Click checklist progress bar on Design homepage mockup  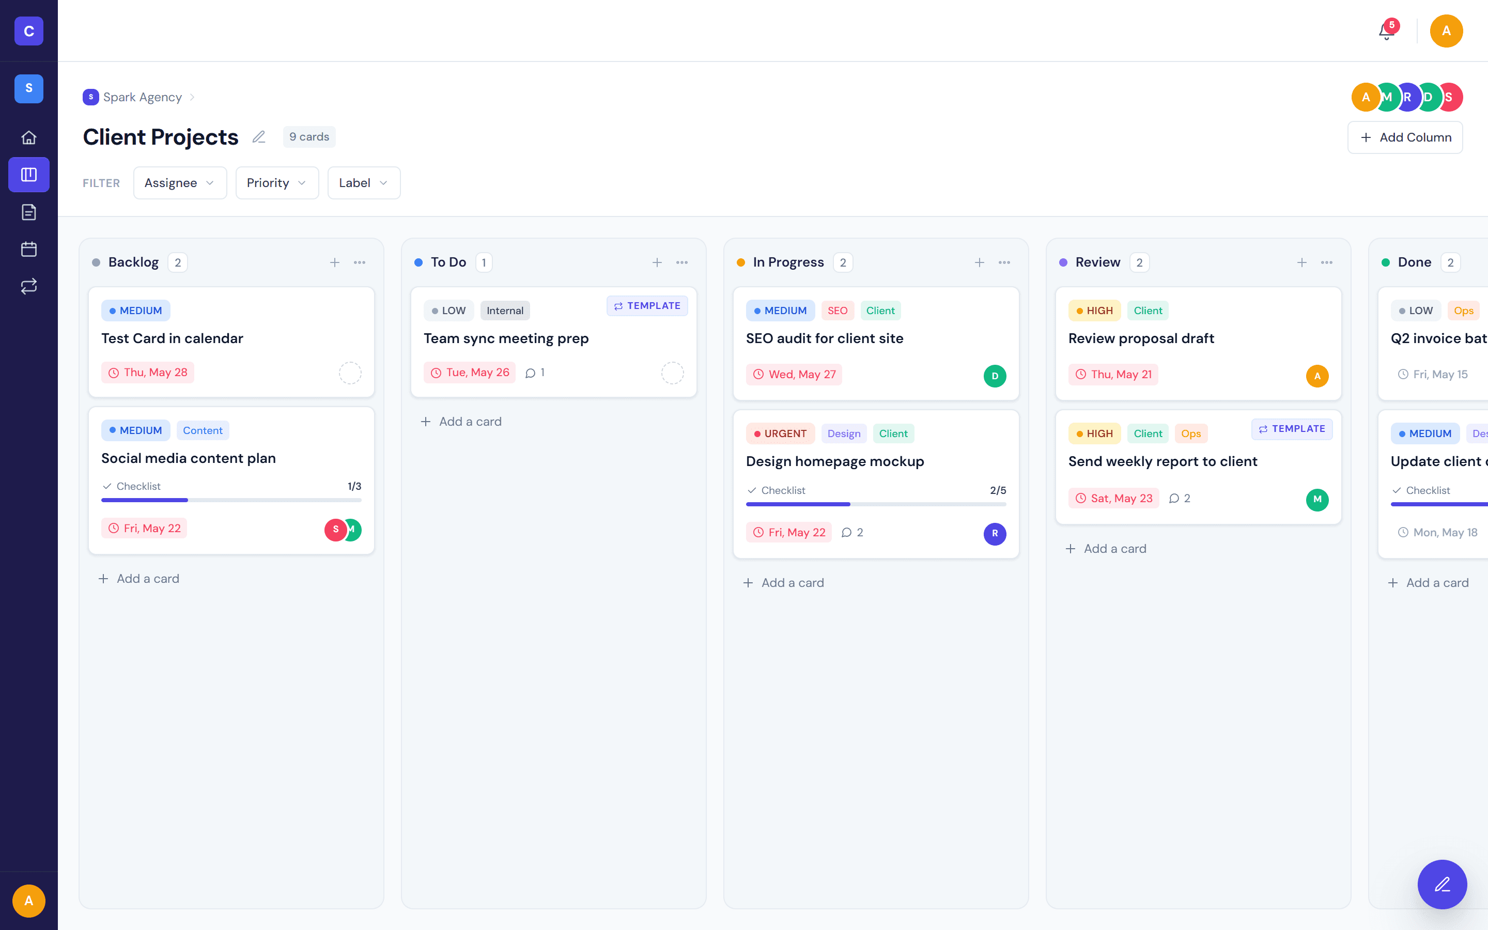(x=876, y=504)
